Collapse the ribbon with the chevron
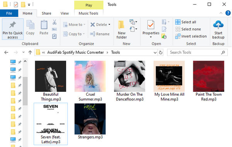The image size is (232, 147). (x=221, y=13)
